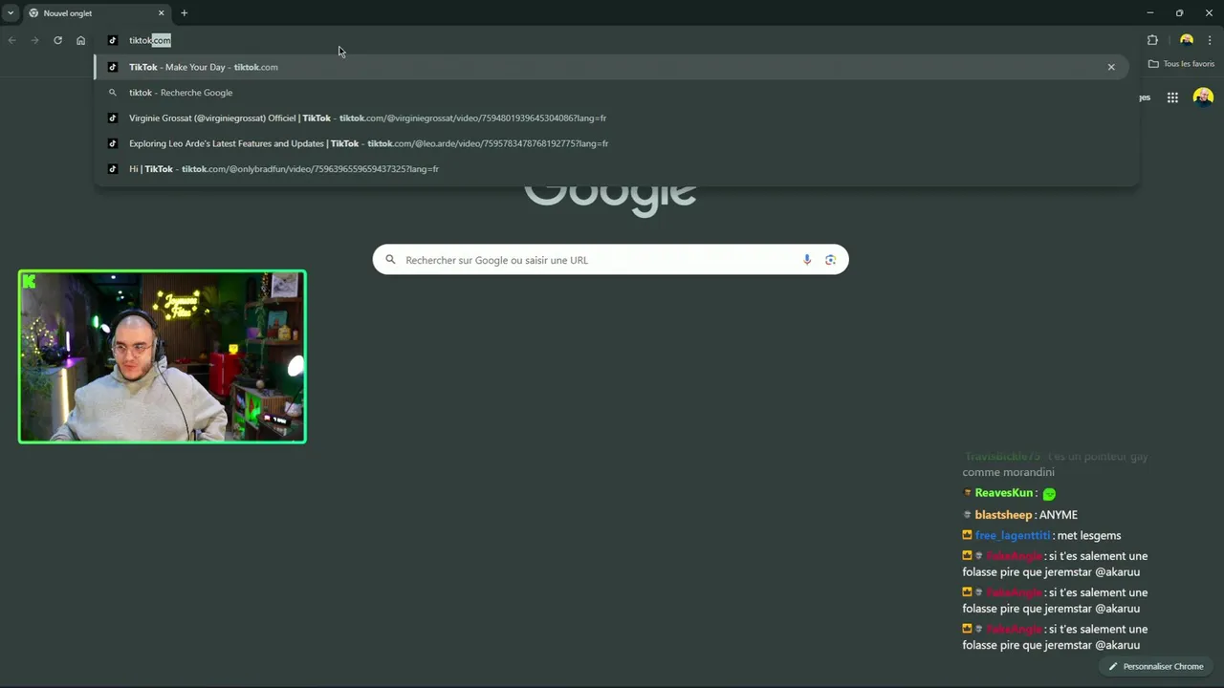The width and height of the screenshot is (1224, 688).
Task: Click the TikTok icon in address bar
Action: [x=113, y=40]
